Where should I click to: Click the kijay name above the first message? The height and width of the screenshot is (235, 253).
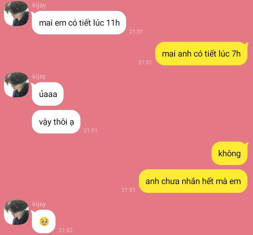(39, 5)
